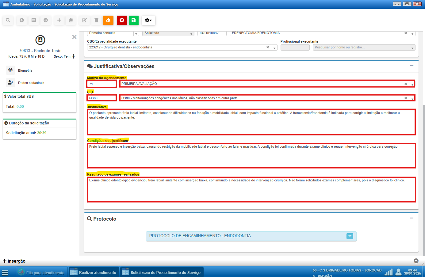Expand the Protocolo de Encaminhamento Endodontia panel
425x277 pixels.
pyautogui.click(x=350, y=236)
